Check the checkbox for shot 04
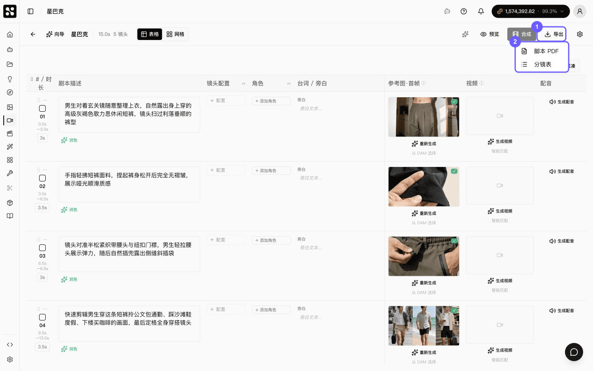The image size is (593, 371). click(x=42, y=317)
